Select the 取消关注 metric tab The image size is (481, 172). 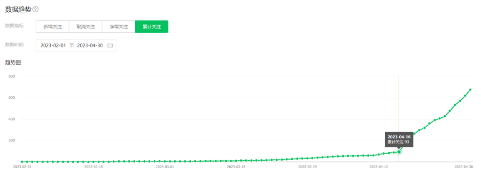click(x=85, y=27)
